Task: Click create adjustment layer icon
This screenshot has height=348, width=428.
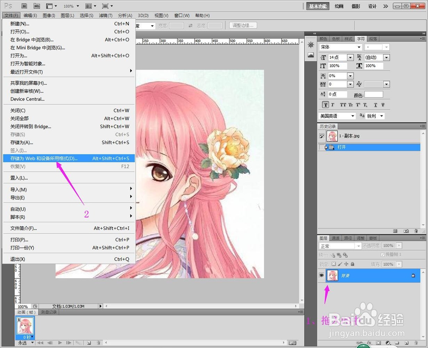Action: (388, 343)
